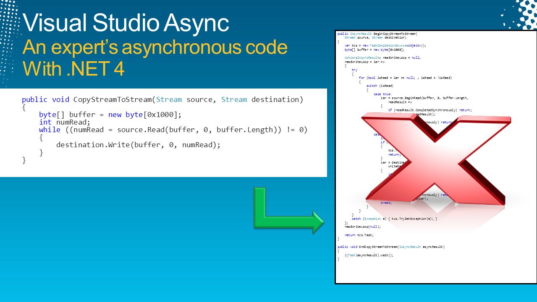Click "byte[] buffer = new byte[0x1000];" in left snippet
The image size is (537, 302).
pos(110,115)
